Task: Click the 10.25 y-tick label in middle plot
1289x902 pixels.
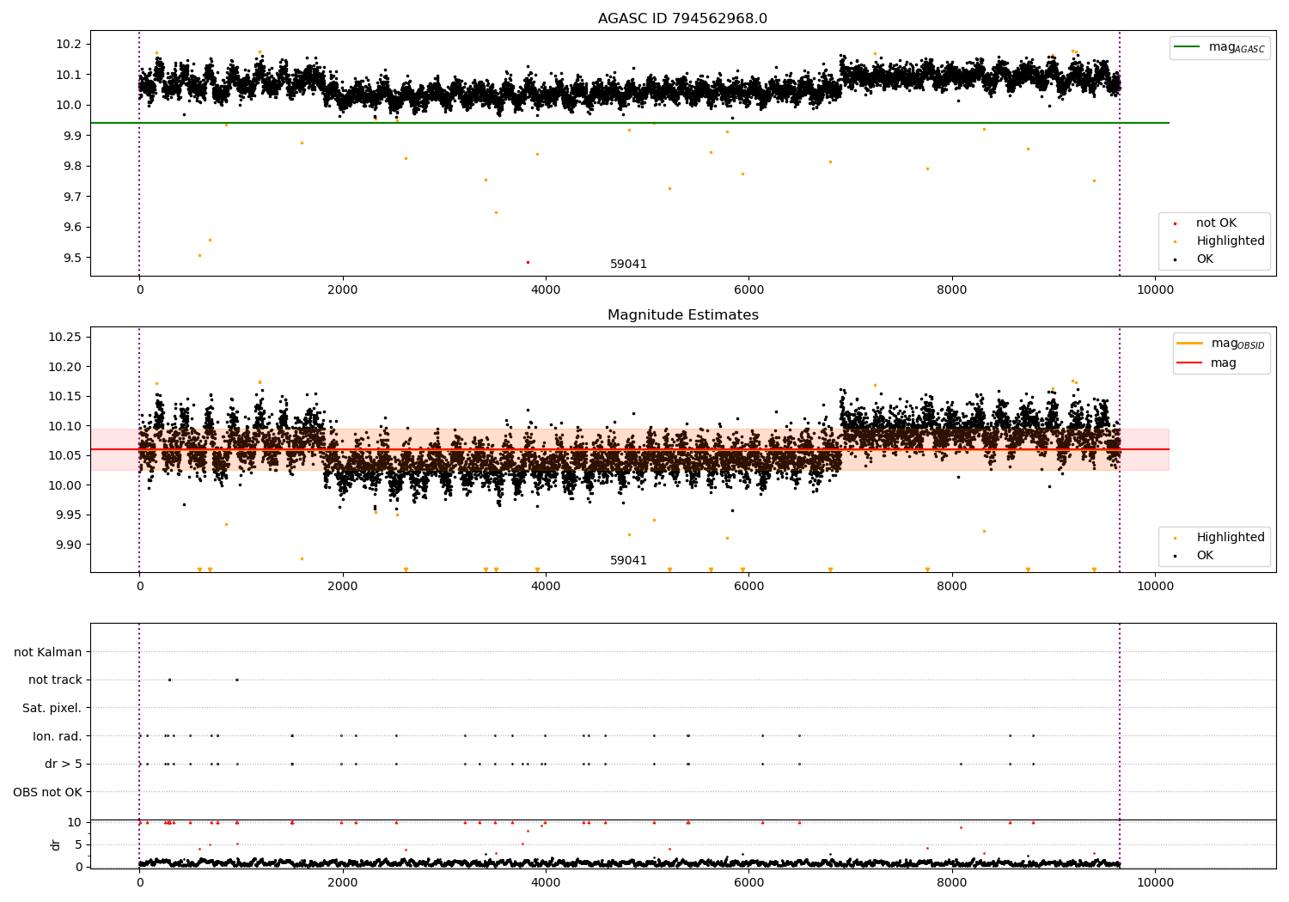Action: pos(66,337)
